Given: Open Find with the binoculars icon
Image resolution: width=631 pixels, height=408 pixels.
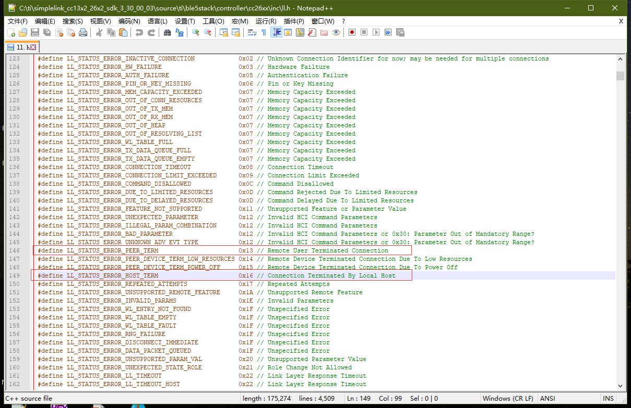Looking at the screenshot, I should (x=167, y=32).
